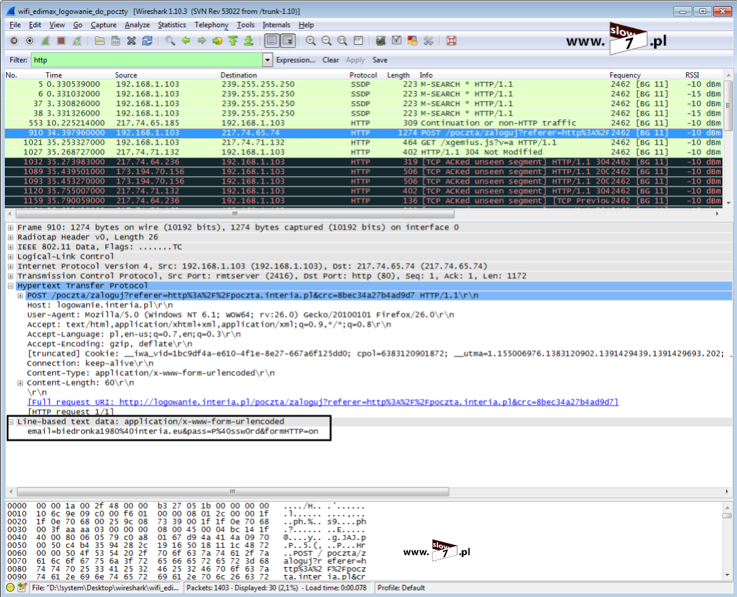Select the email=biedronka1980 form data line
Viewport: 737px width, 597px height.
pyautogui.click(x=172, y=431)
